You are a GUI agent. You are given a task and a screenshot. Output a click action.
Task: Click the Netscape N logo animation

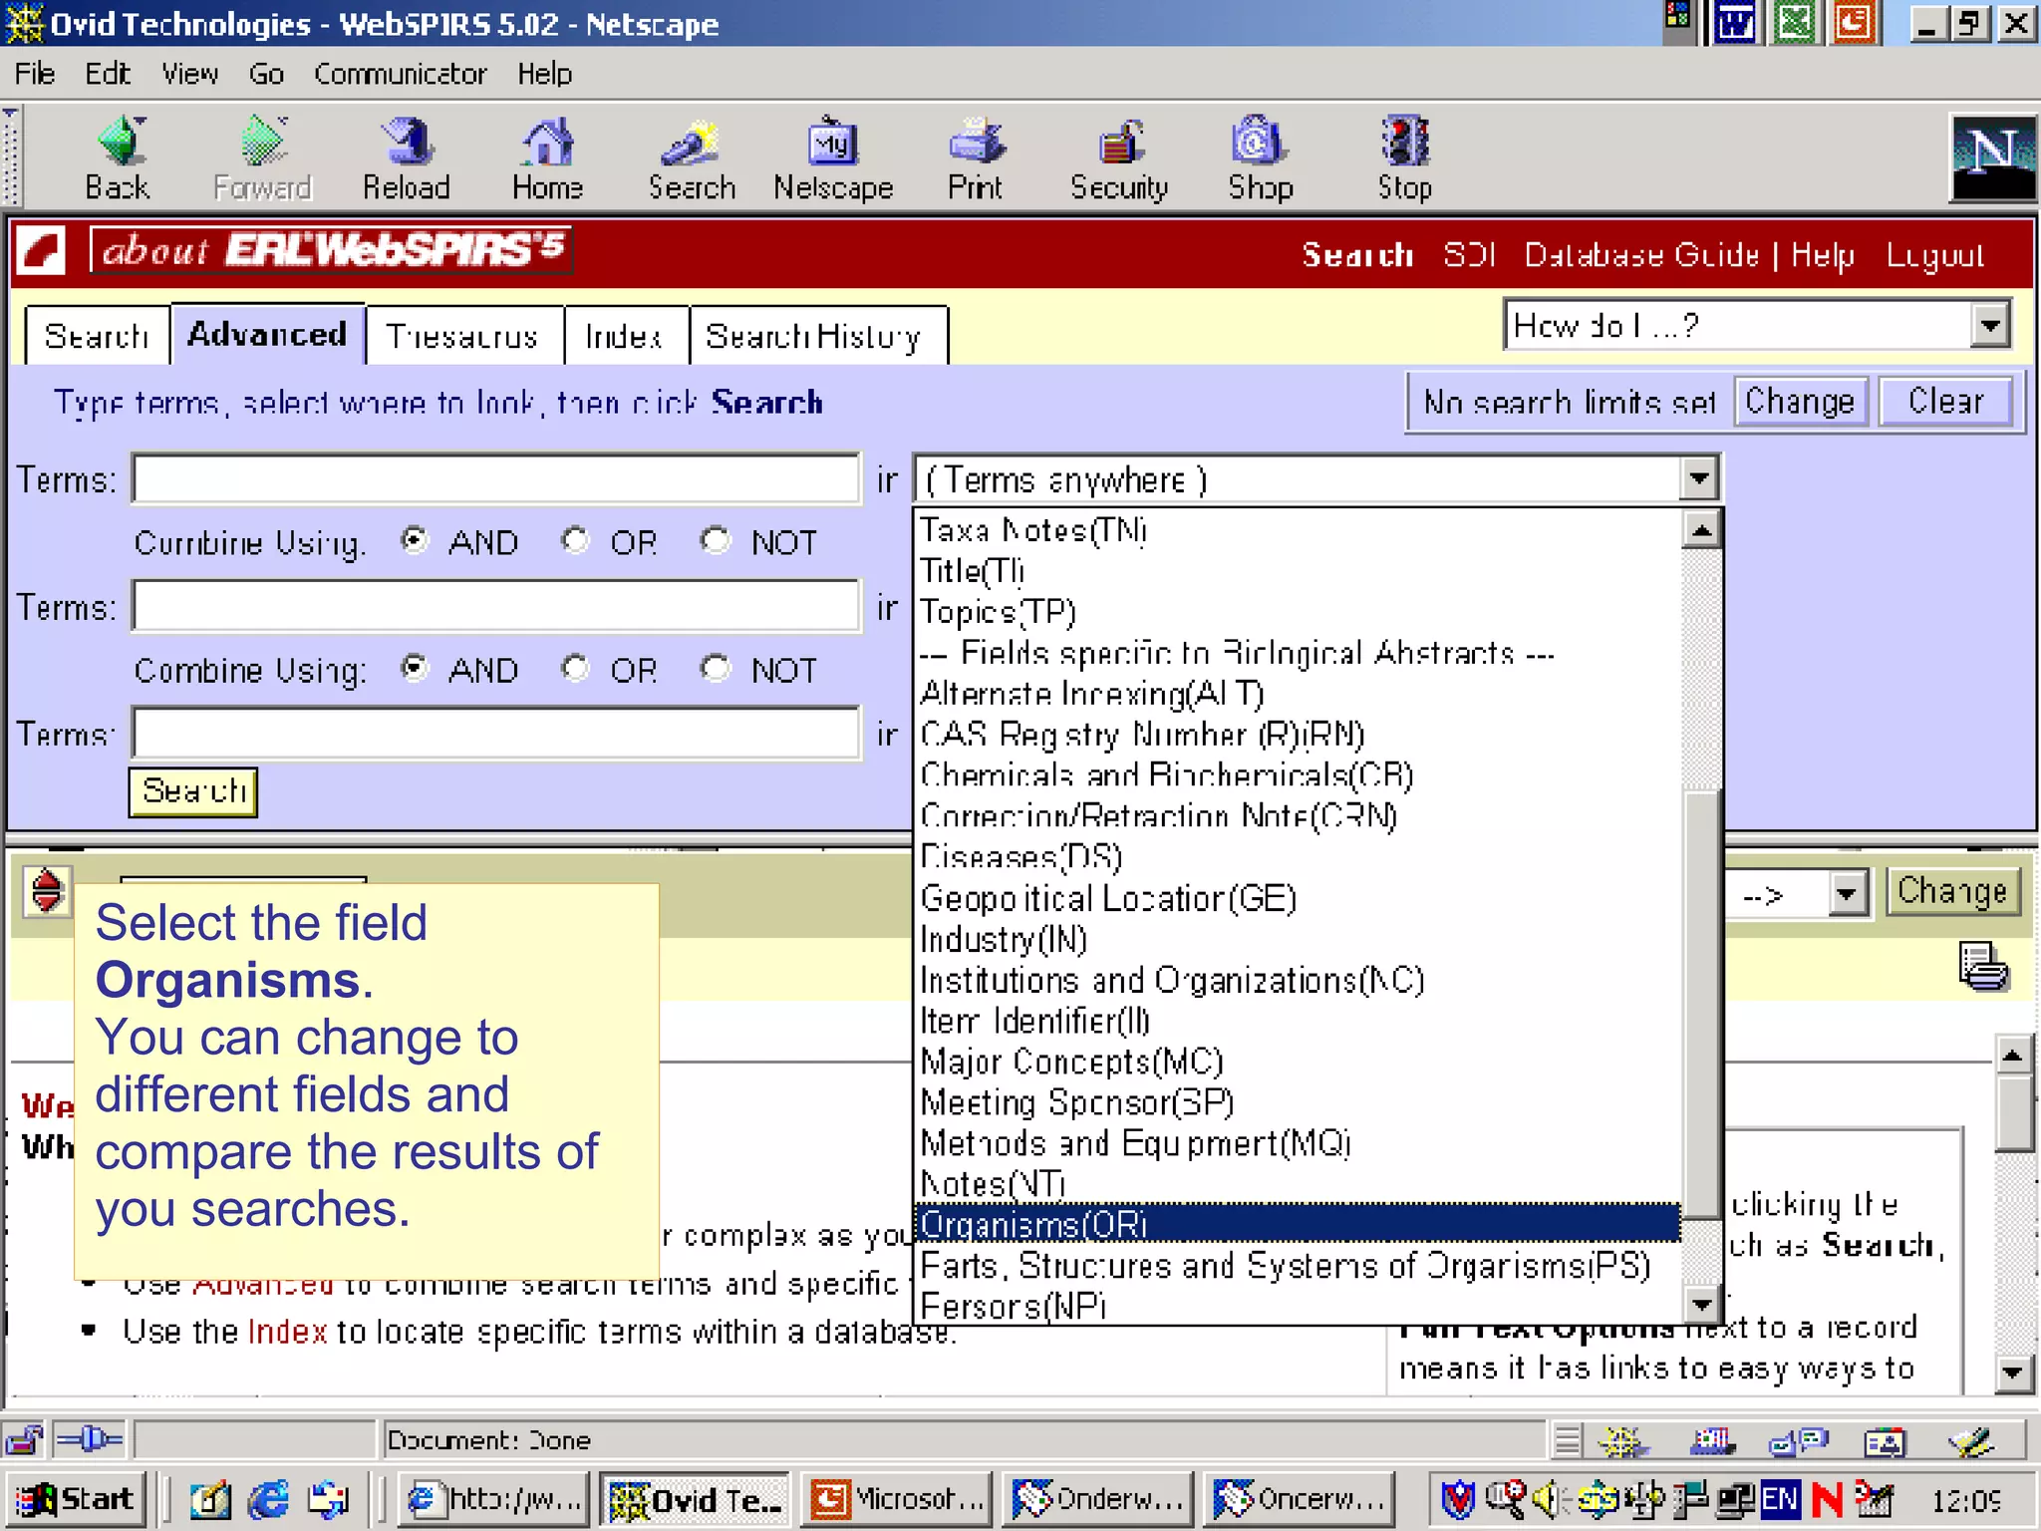(1992, 158)
